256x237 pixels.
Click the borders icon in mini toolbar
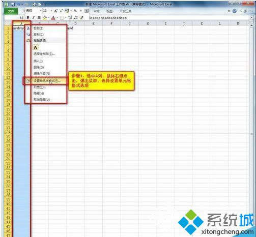point(62,17)
